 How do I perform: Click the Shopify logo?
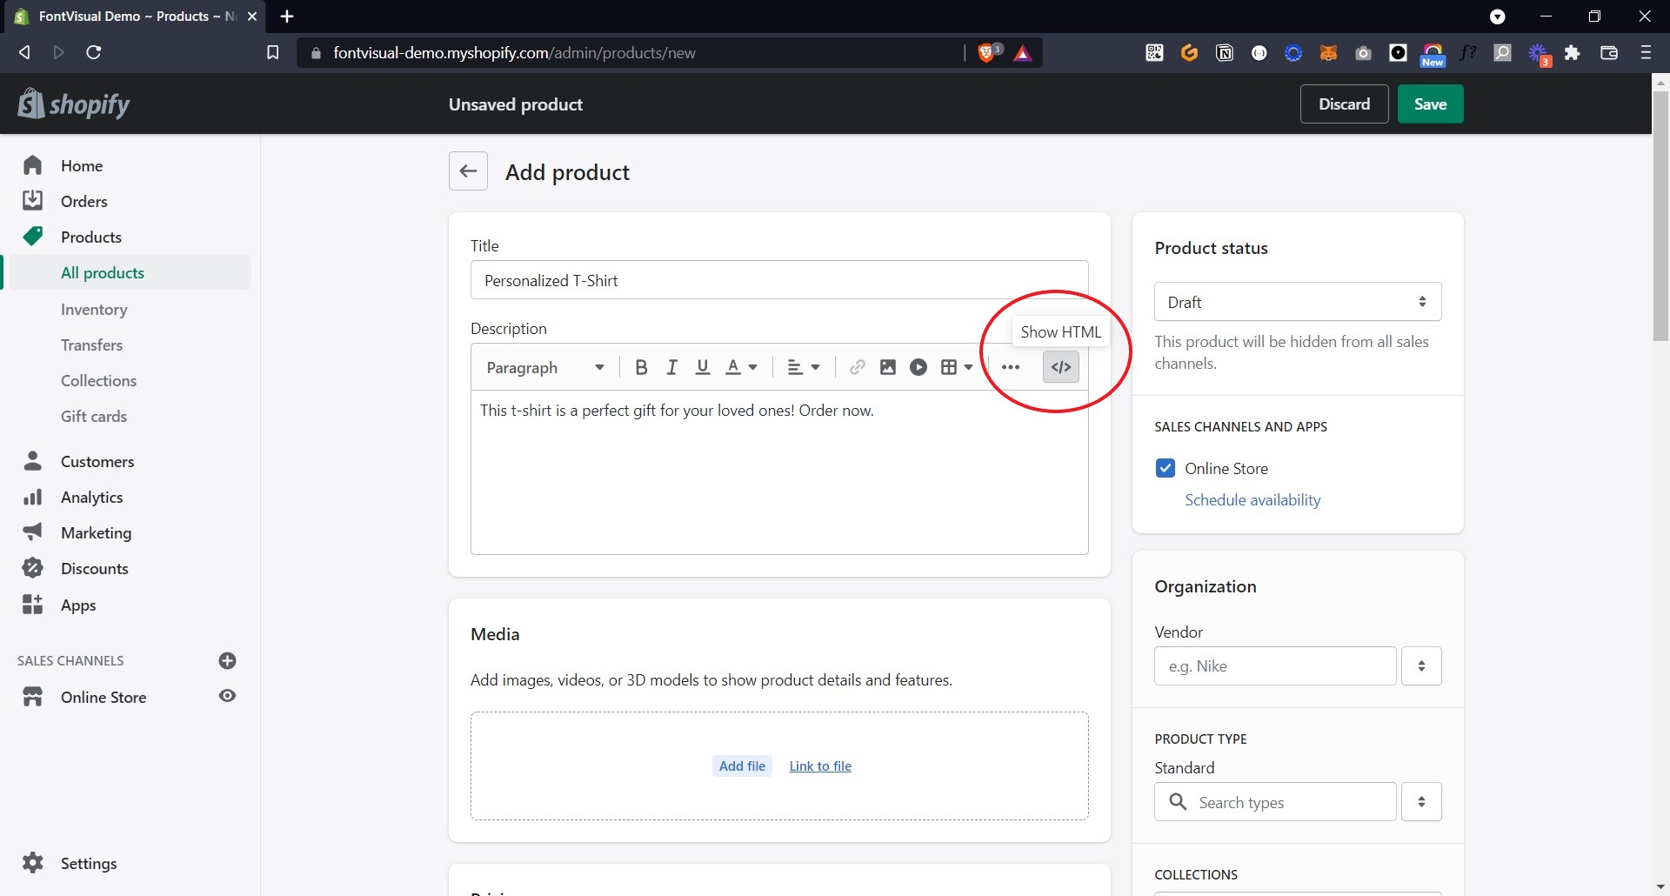(x=74, y=104)
